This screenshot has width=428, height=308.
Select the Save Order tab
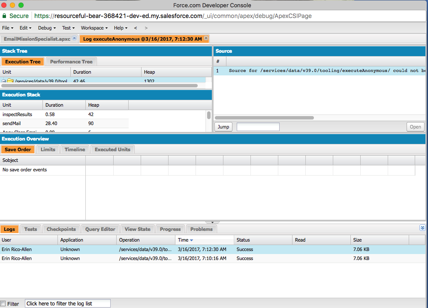(18, 150)
